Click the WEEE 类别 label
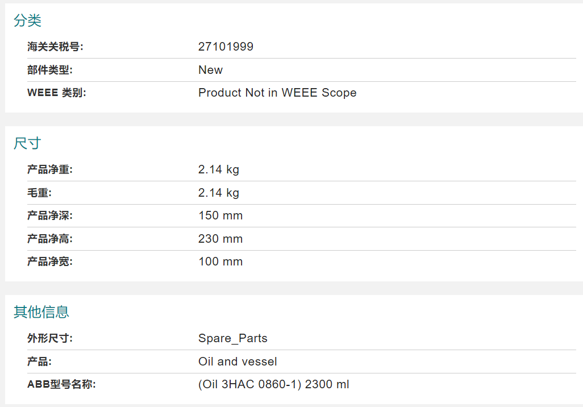Viewport: 583px width, 407px height. 56,93
